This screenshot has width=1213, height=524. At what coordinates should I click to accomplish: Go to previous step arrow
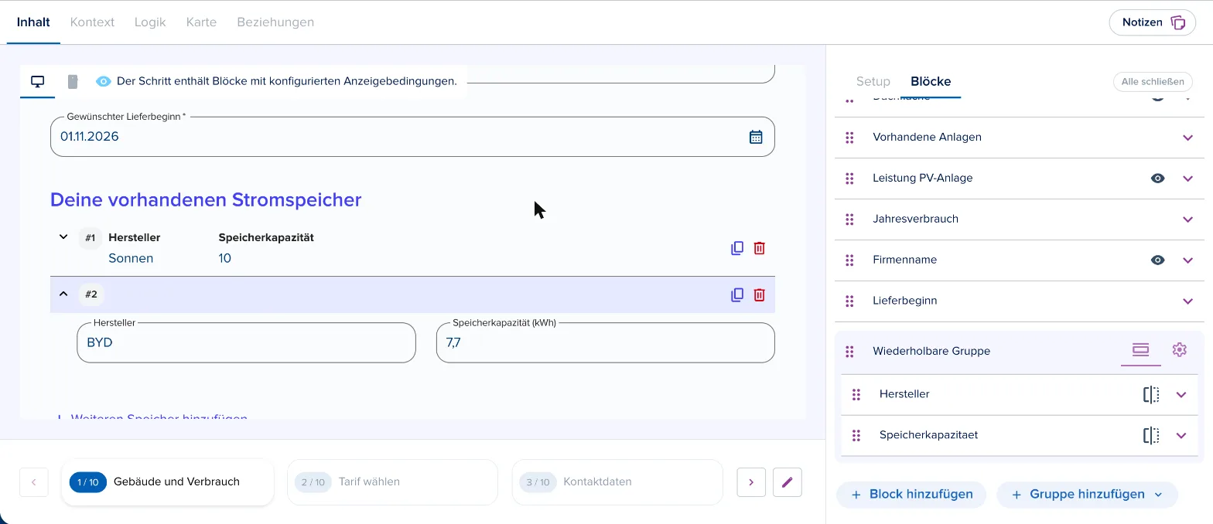[34, 482]
